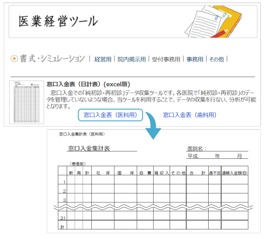267x239 pixels.
Task: Select the その他 category
Action: [217, 59]
